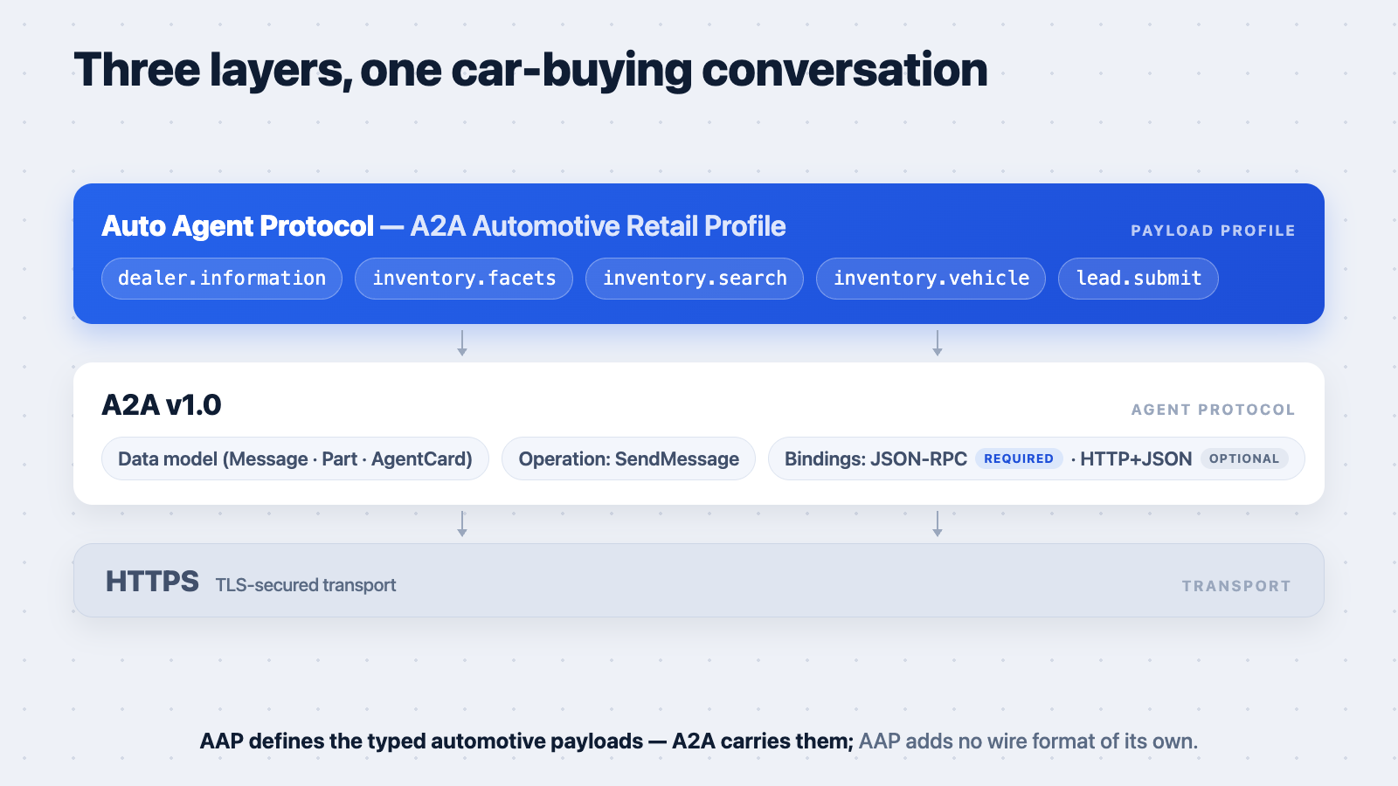
Task: Select the Operation: SendMessage chip
Action: tap(628, 458)
